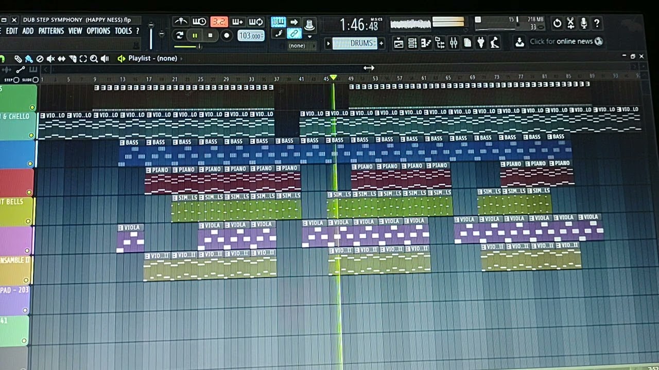Open the VIEW menu
659x370 pixels.
[x=75, y=31]
